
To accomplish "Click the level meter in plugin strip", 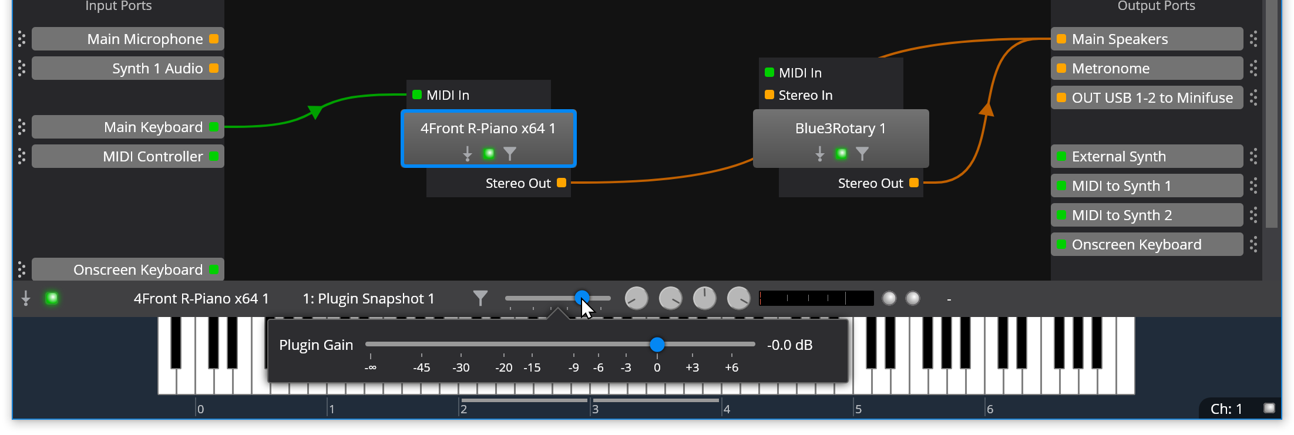I will tap(816, 298).
